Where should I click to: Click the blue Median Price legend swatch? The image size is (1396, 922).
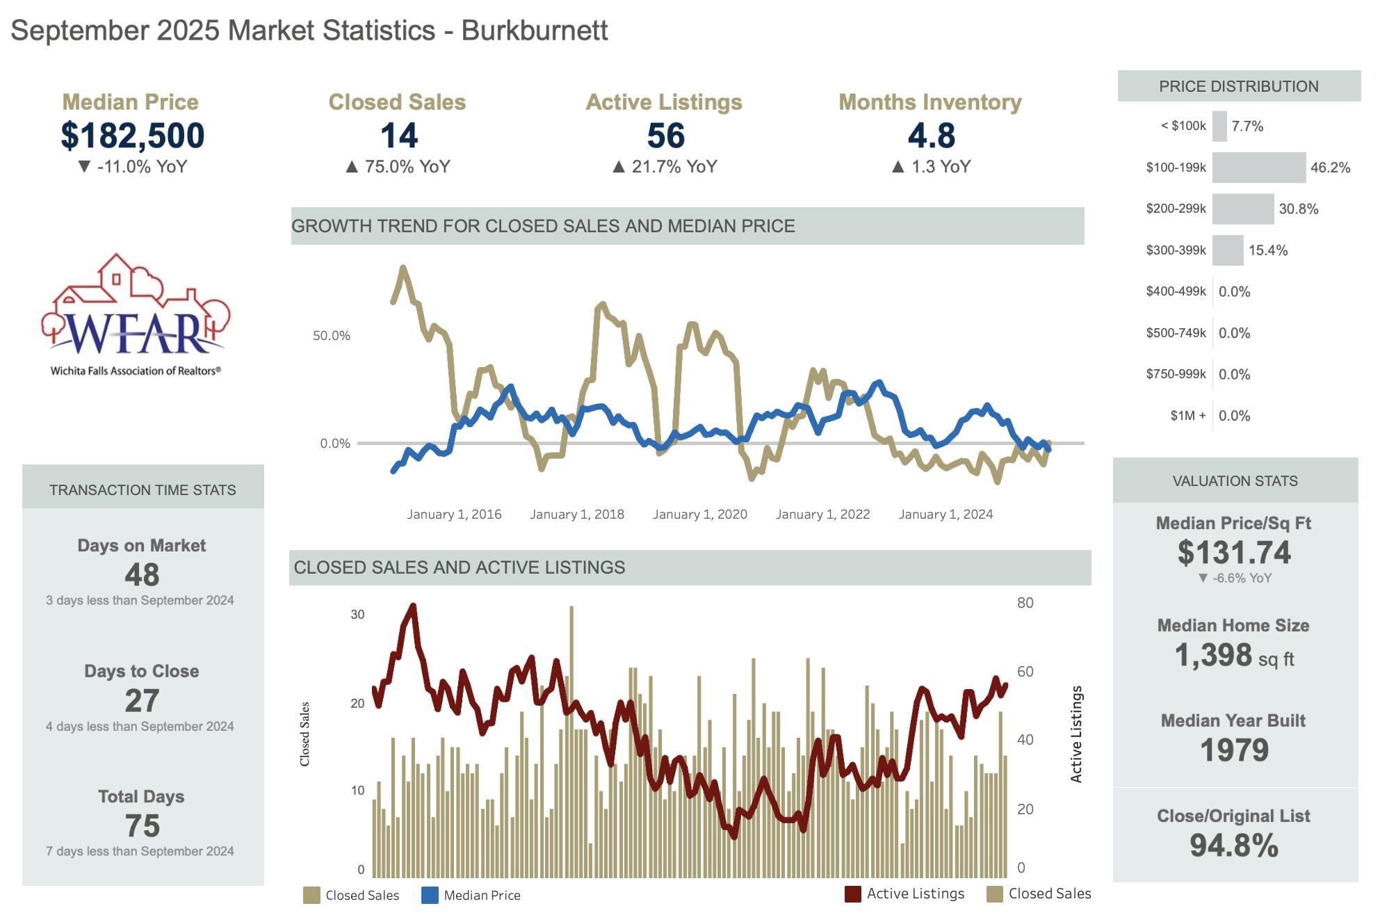[430, 896]
